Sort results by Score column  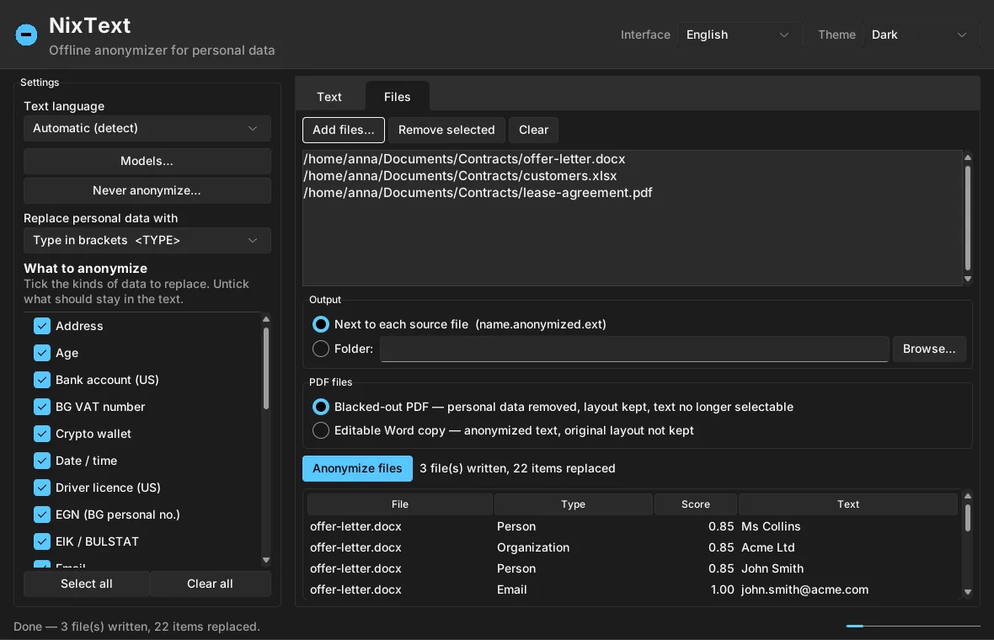[696, 504]
